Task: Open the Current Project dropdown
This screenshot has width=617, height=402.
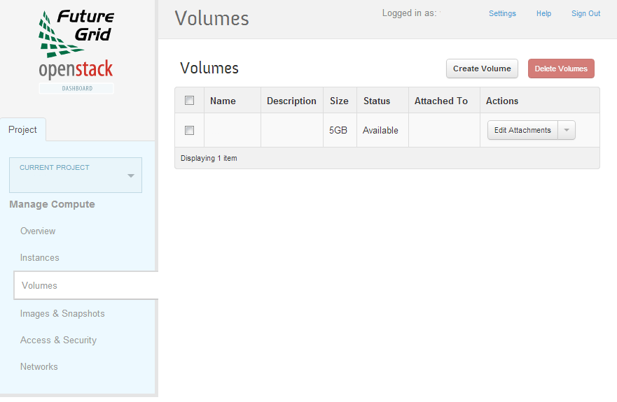Action: coord(76,175)
